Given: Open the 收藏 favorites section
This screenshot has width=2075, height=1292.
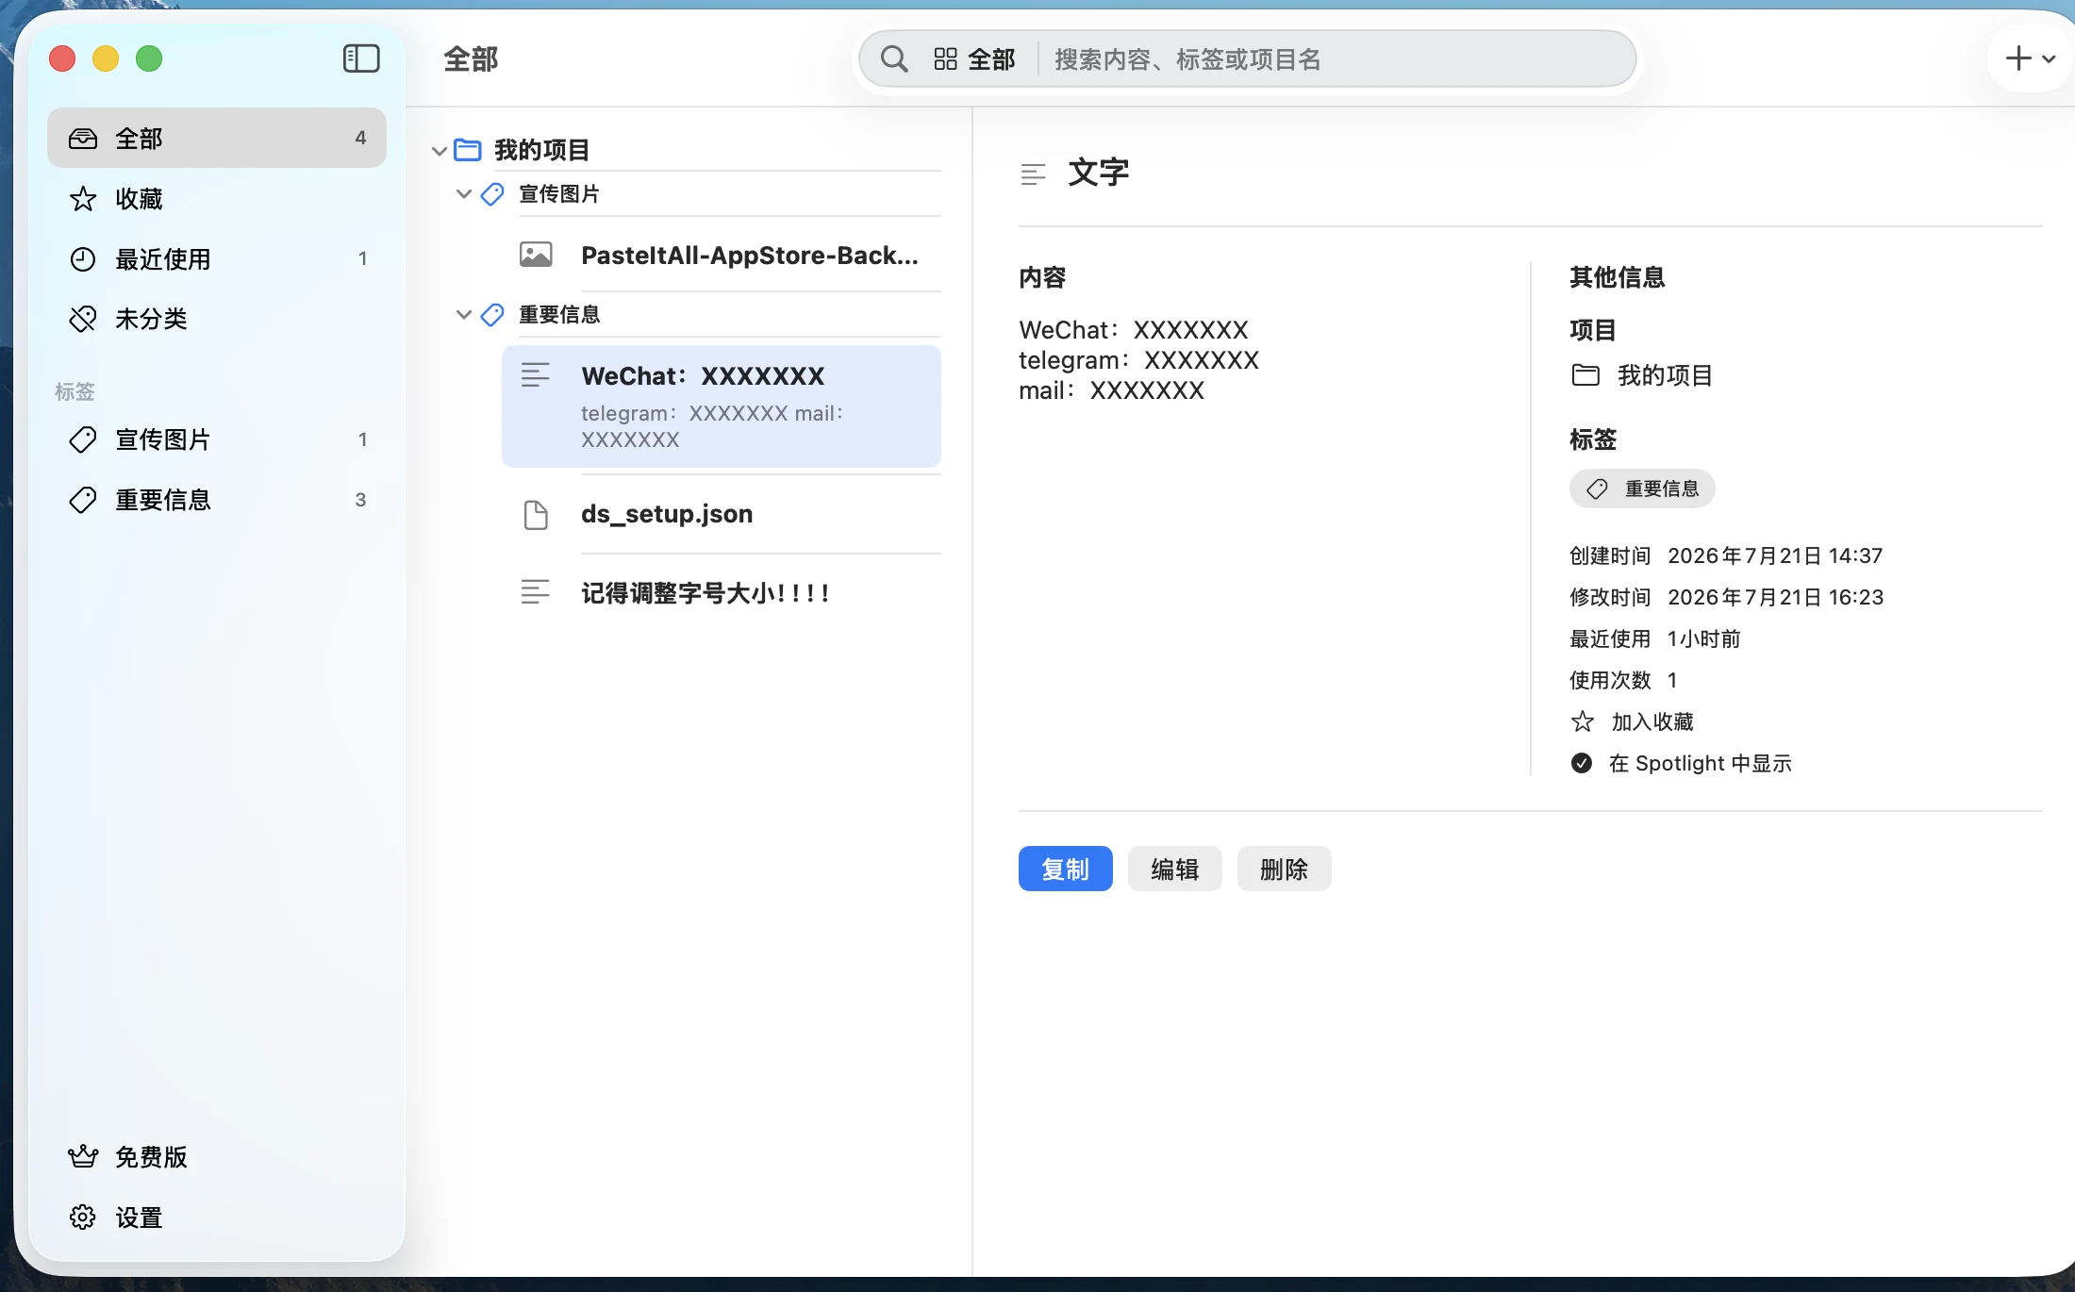Looking at the screenshot, I should click(x=217, y=198).
